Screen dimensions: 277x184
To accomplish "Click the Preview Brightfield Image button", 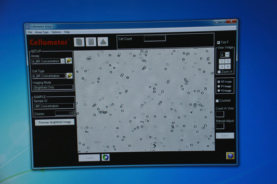I will click(x=55, y=122).
